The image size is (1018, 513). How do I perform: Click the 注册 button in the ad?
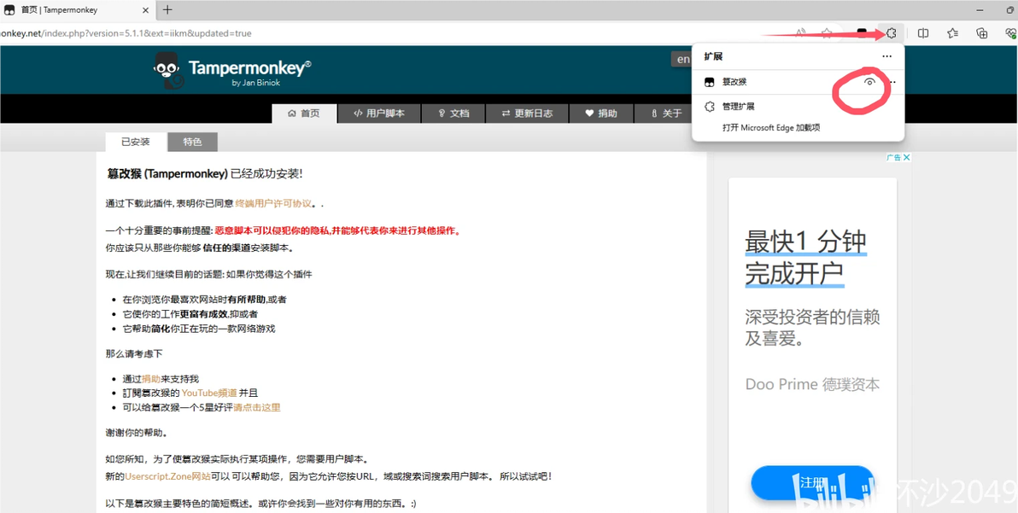pos(813,483)
